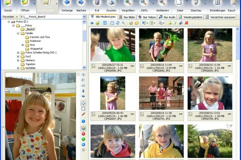241x160 pixels.
Task: Toggle the grey A alpha channel
Action: click(83, 150)
